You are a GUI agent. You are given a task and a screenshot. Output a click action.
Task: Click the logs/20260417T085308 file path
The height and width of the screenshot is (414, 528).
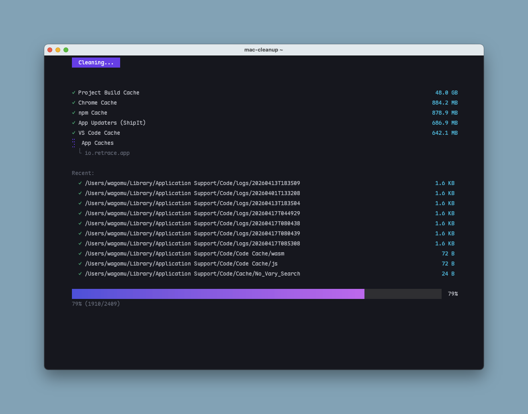[192, 243]
